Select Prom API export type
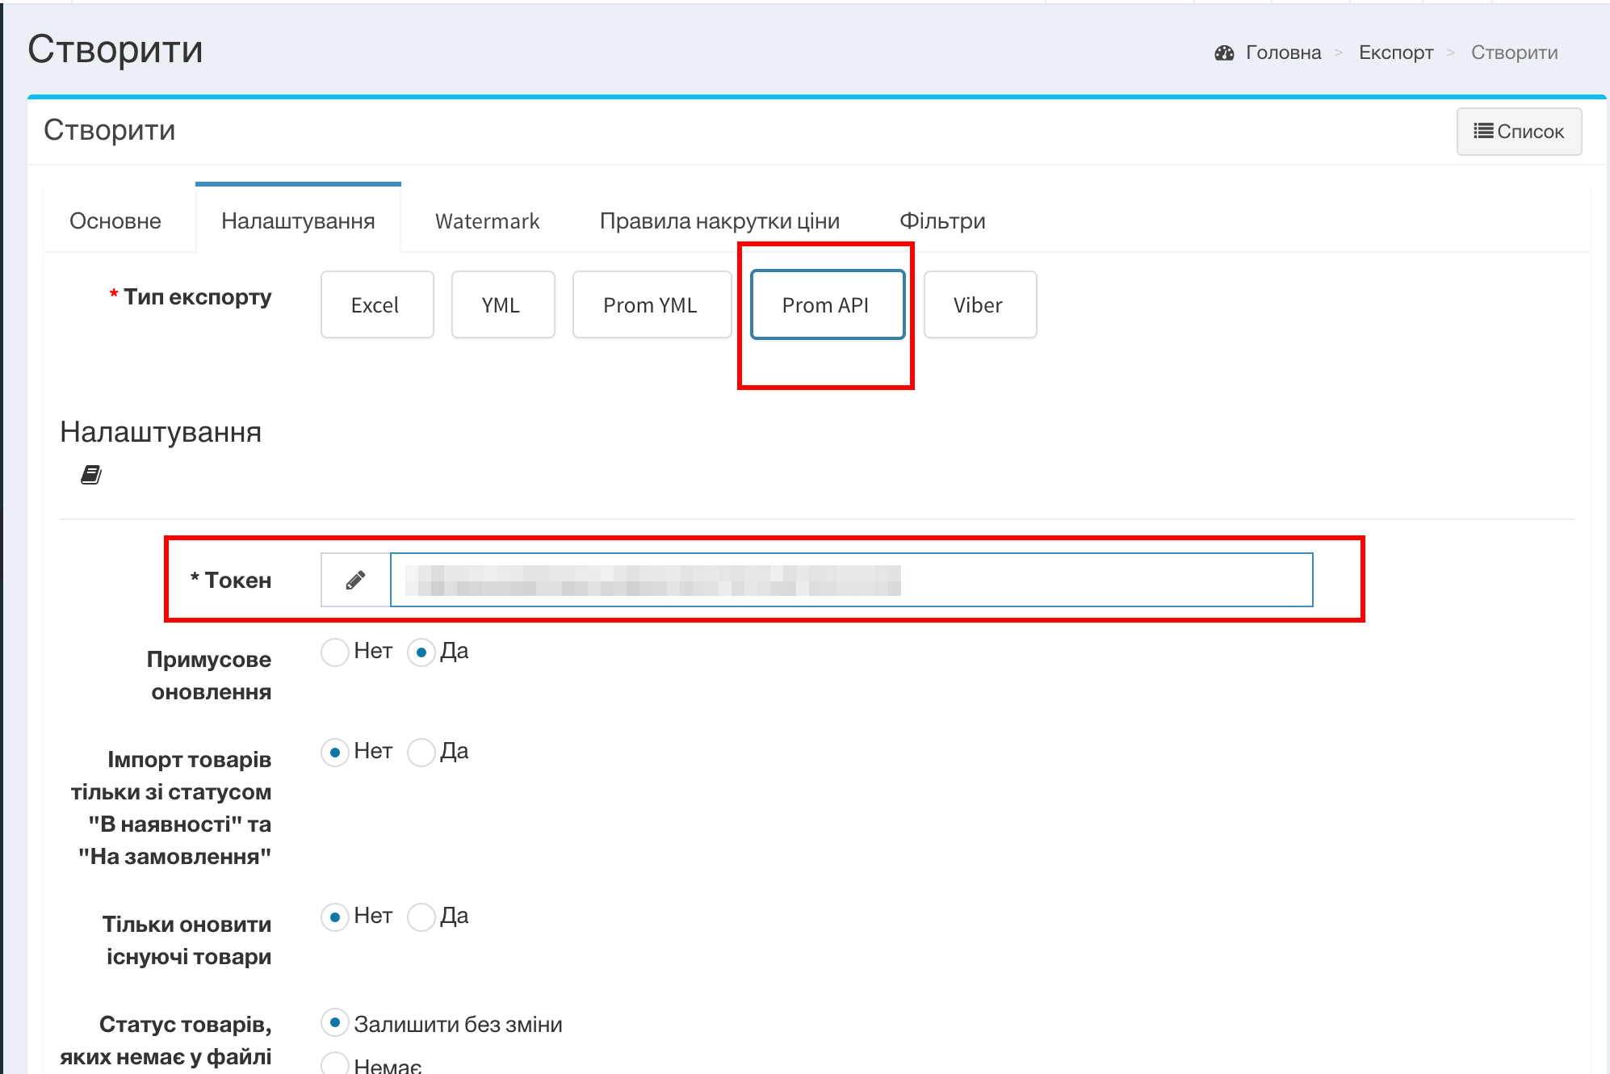This screenshot has height=1074, width=1610. point(827,305)
